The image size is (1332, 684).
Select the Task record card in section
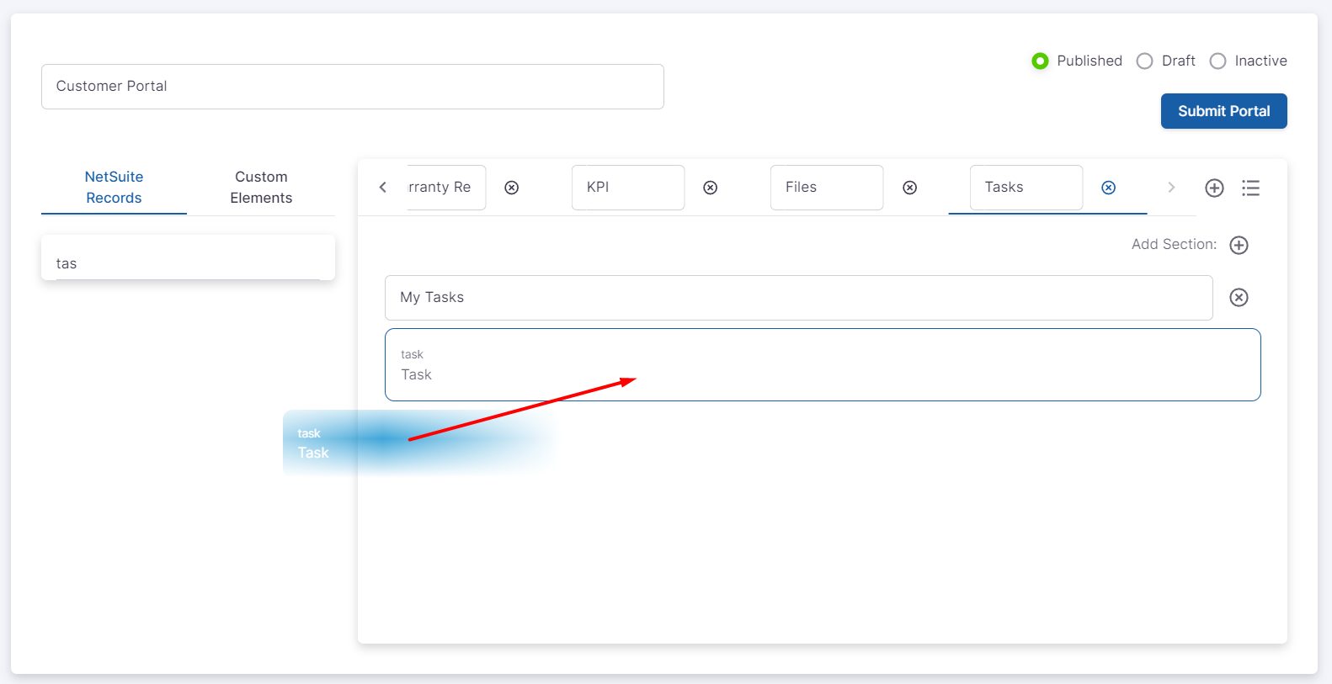pos(822,364)
